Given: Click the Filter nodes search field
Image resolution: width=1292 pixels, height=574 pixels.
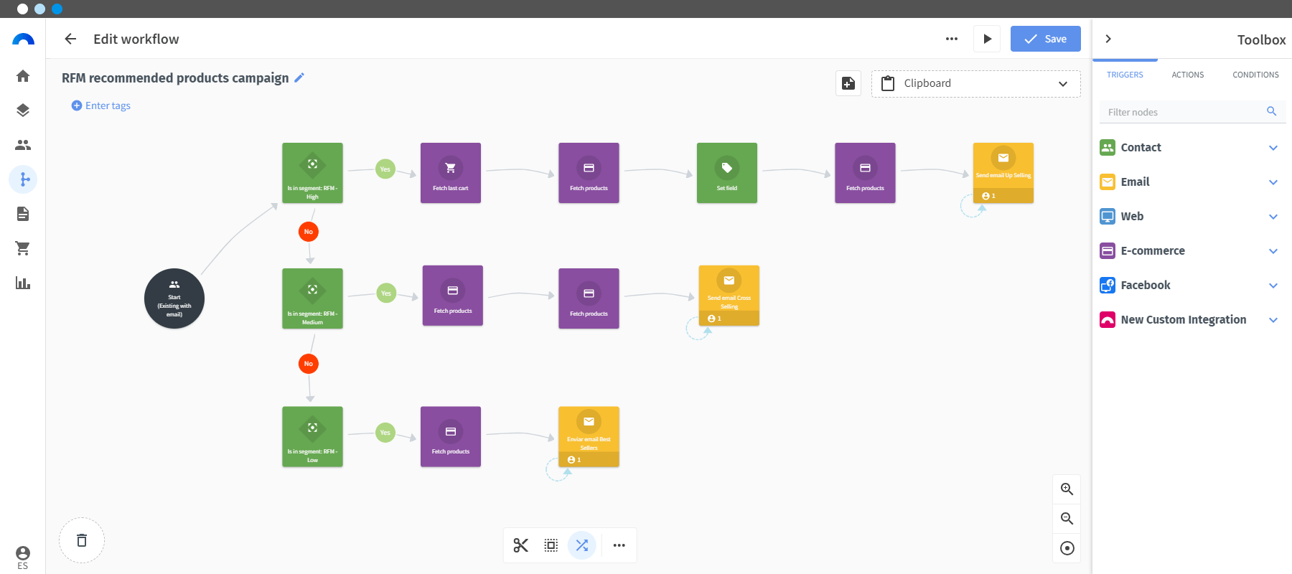Looking at the screenshot, I should coord(1184,112).
